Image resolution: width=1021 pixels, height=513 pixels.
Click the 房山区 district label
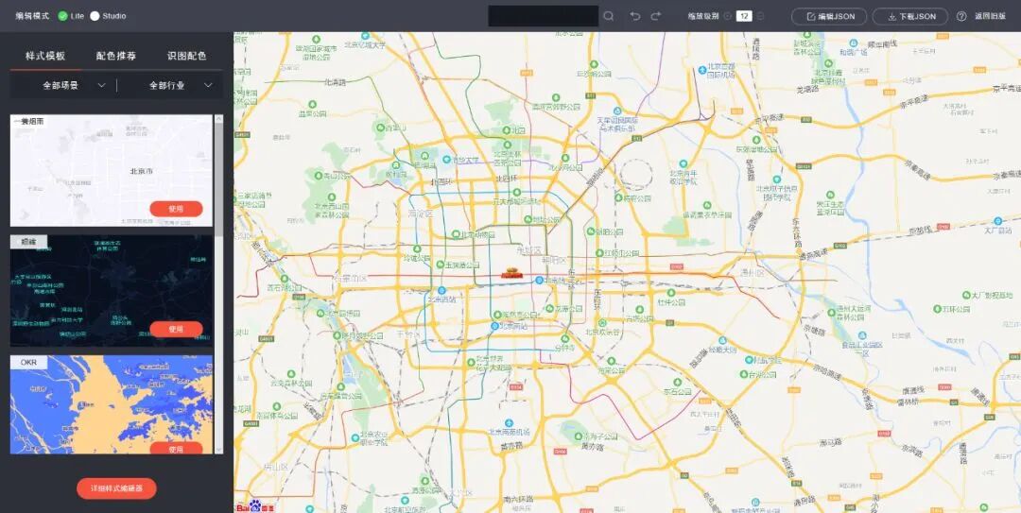tap(276, 466)
